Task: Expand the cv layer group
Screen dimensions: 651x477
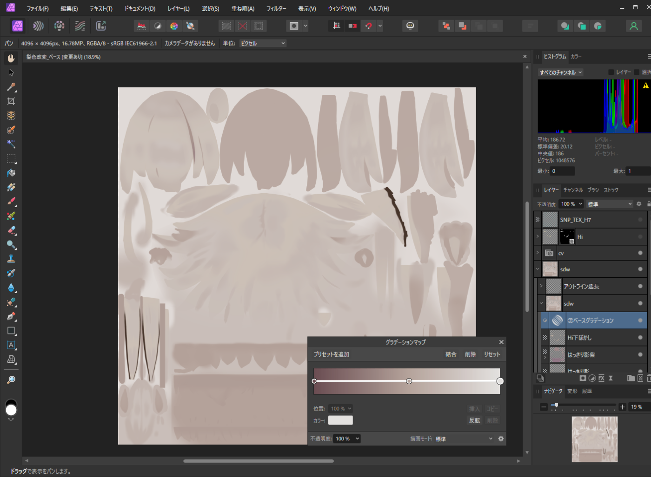Action: coord(538,253)
